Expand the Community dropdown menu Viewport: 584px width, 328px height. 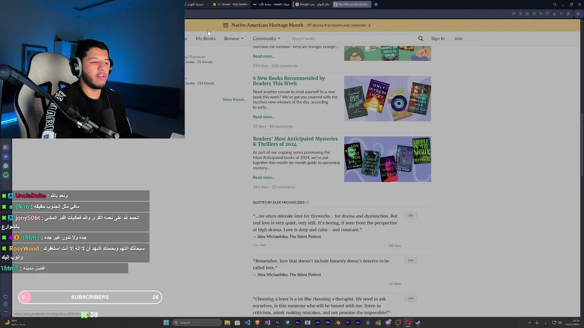266,39
